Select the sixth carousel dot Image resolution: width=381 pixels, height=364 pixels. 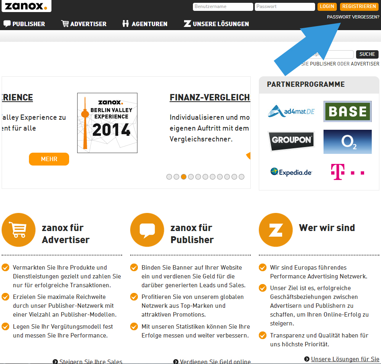pyautogui.click(x=205, y=177)
